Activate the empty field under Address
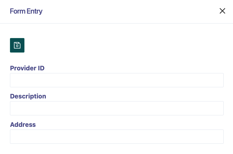The width and height of the screenshot is (233, 154). [116, 136]
